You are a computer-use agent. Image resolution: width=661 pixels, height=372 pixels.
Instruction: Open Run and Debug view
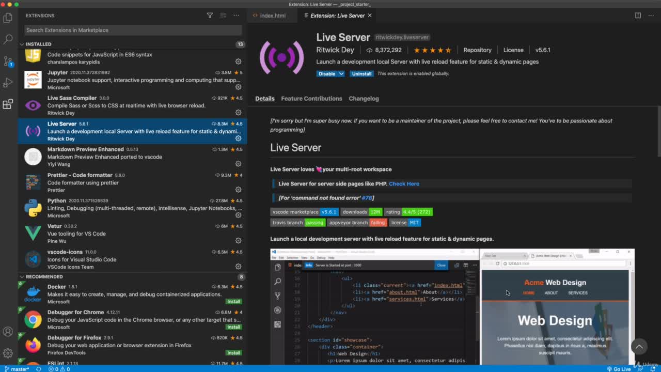pyautogui.click(x=8, y=83)
